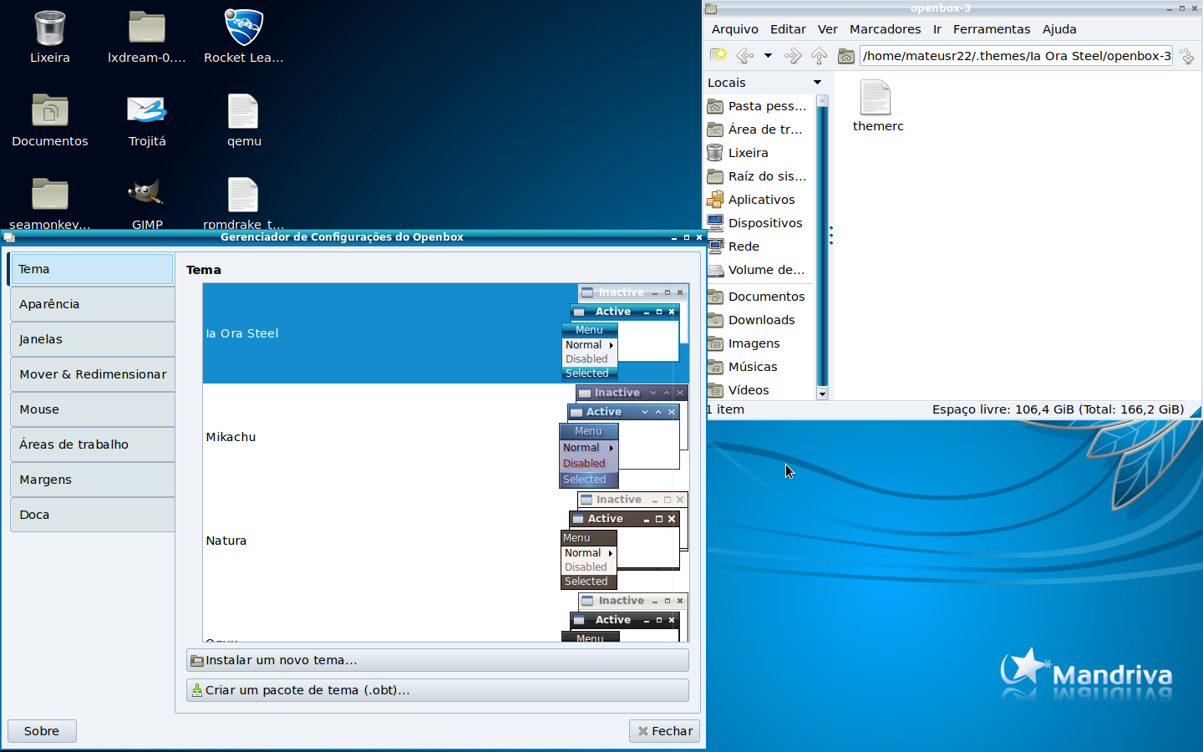This screenshot has height=752, width=1203.
Task: Open Dispositivos in the places sidebar
Action: click(759, 223)
